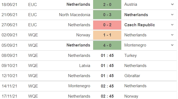Click the red 0 - 2 score box
Screen dimensions: 178x99
click(107, 25)
